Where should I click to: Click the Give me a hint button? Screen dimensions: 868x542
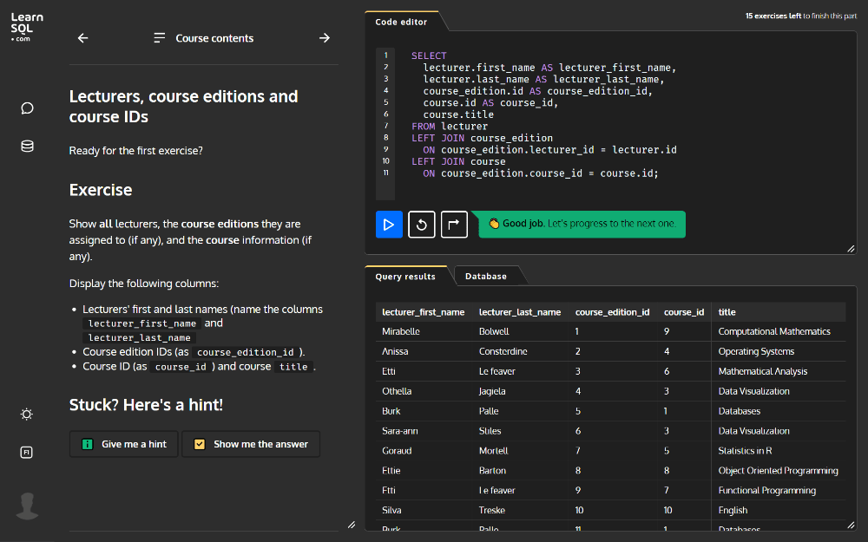(124, 444)
